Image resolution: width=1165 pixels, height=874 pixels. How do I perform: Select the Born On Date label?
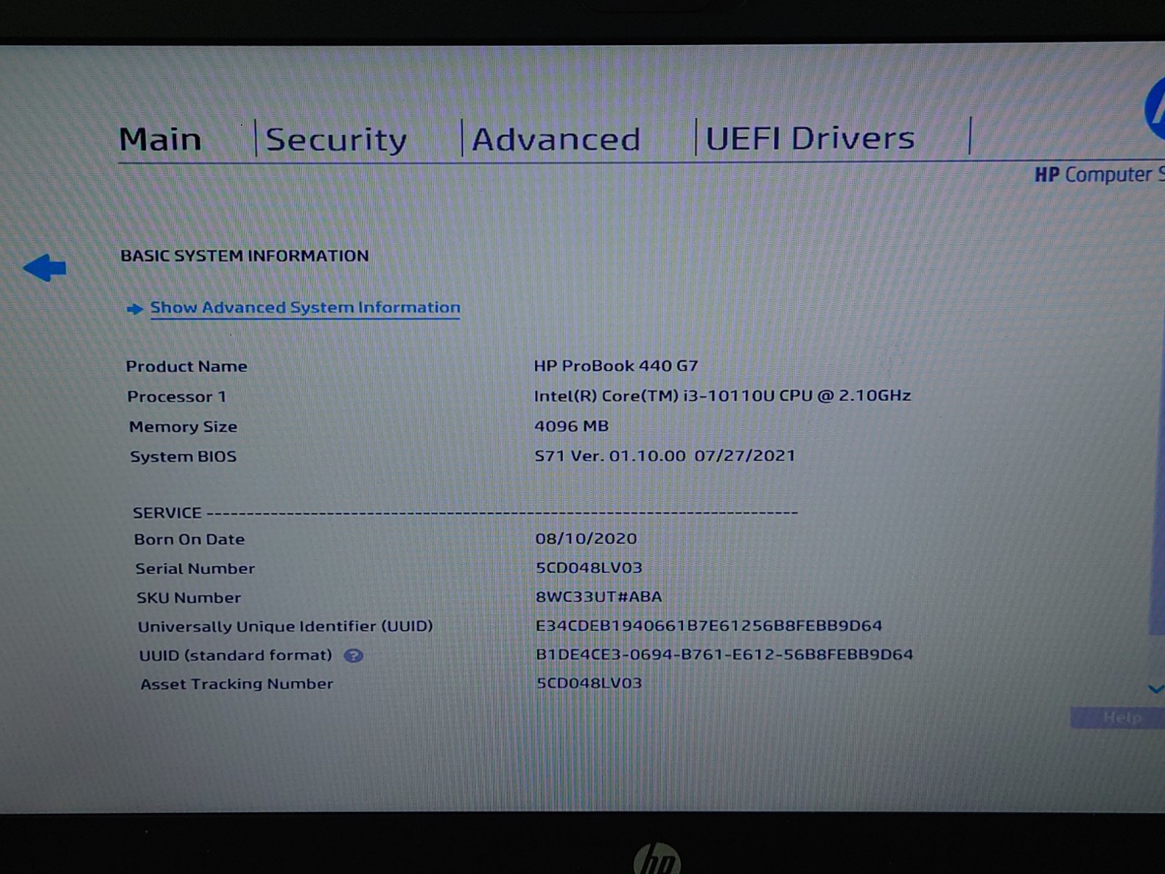tap(189, 540)
